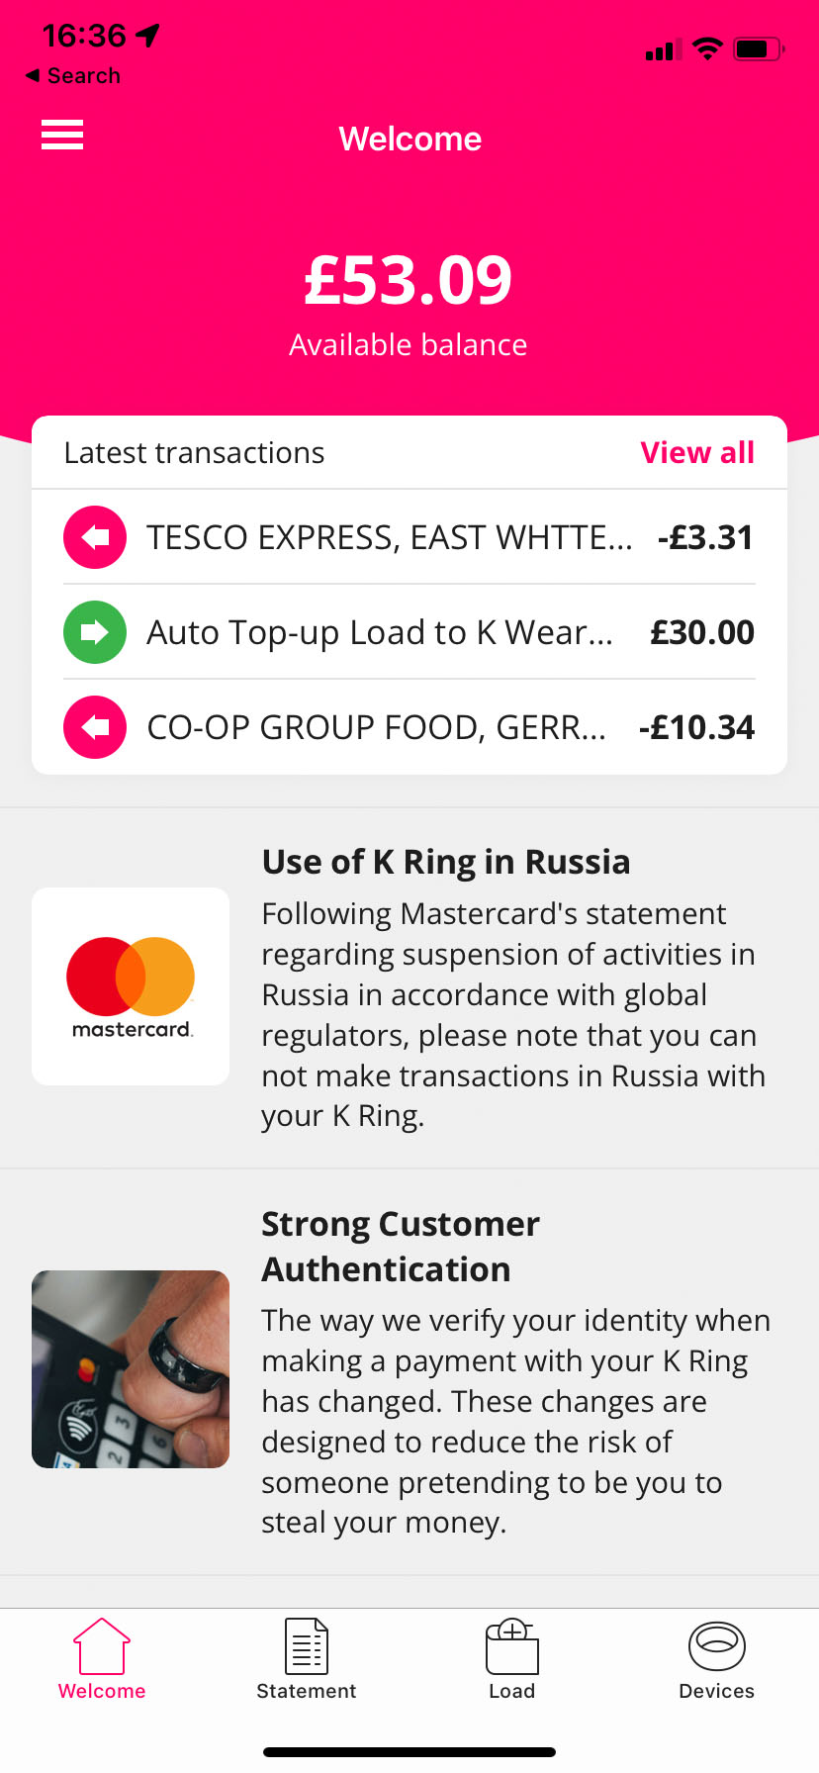Tap the Mastercard logo thumbnail
The width and height of the screenshot is (819, 1773).
pyautogui.click(x=131, y=986)
